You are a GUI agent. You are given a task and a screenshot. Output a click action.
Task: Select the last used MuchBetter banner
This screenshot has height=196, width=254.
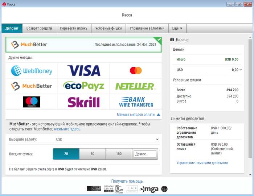pos(83,45)
